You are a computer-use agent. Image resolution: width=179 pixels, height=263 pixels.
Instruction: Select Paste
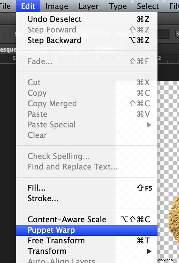(x=37, y=114)
